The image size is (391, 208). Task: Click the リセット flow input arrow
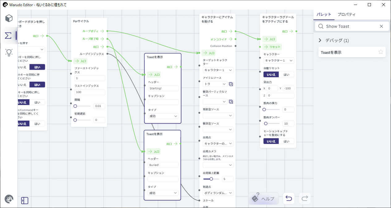pyautogui.click(x=267, y=47)
